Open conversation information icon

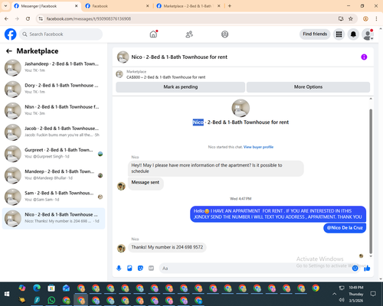point(364,57)
